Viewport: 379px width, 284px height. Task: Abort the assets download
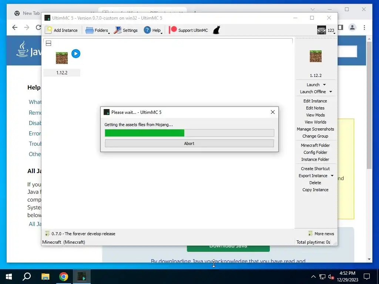point(189,143)
